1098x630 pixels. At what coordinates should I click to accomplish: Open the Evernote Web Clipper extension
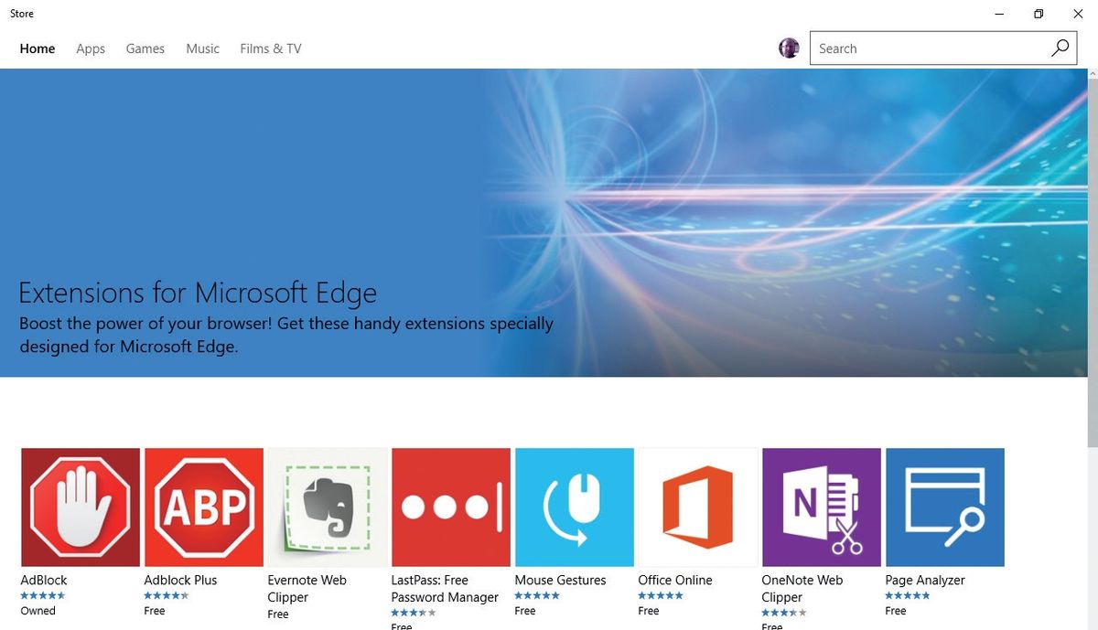coord(327,507)
